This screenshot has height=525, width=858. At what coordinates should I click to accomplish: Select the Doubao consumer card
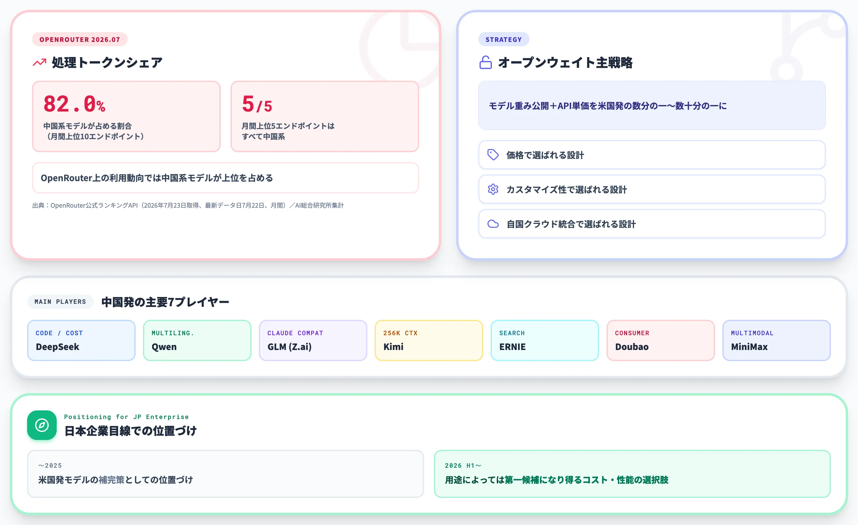[660, 340]
